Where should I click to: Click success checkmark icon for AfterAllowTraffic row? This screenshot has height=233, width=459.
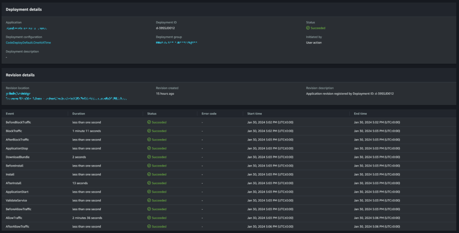pos(149,227)
